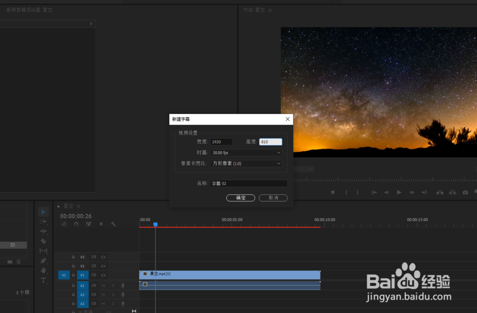Click the 确定 button

coord(240,198)
